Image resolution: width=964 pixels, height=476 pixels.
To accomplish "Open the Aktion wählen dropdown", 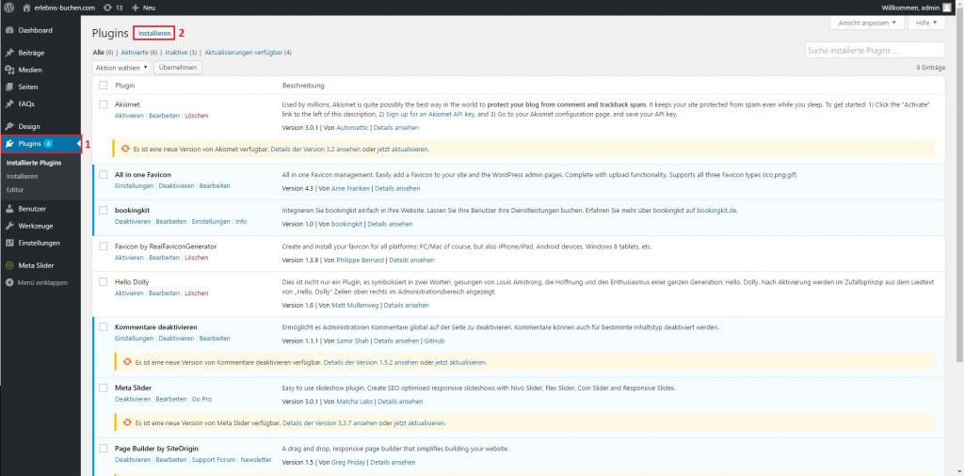I will [x=121, y=68].
